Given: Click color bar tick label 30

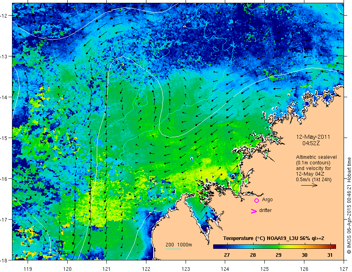Looking at the screenshot, I should pos(304,255).
